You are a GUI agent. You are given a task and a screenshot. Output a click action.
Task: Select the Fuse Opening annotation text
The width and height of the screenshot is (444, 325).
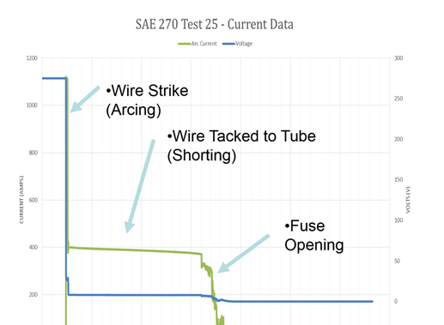coord(314,235)
